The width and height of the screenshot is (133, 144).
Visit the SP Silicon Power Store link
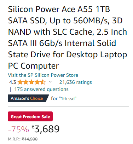[x=43, y=75]
